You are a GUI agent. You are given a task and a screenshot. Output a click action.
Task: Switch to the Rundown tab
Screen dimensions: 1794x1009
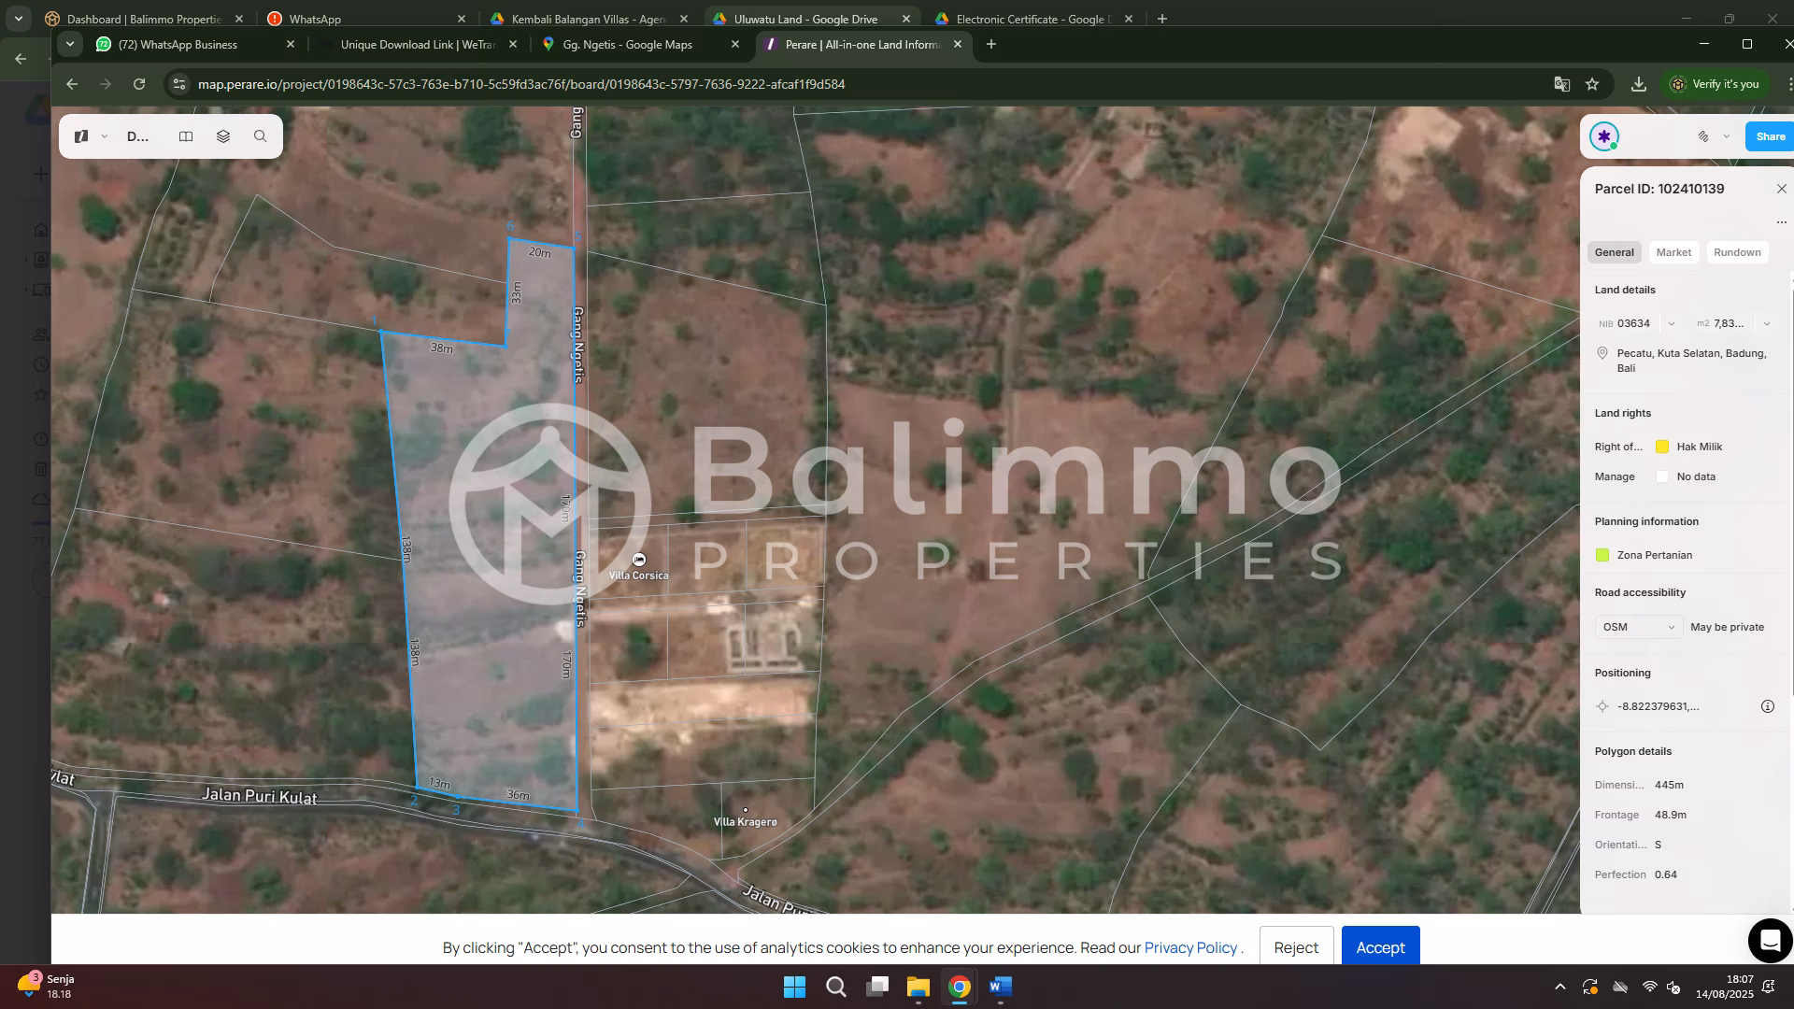[1736, 252]
